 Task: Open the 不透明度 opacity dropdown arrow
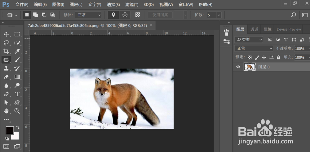tap(308, 49)
